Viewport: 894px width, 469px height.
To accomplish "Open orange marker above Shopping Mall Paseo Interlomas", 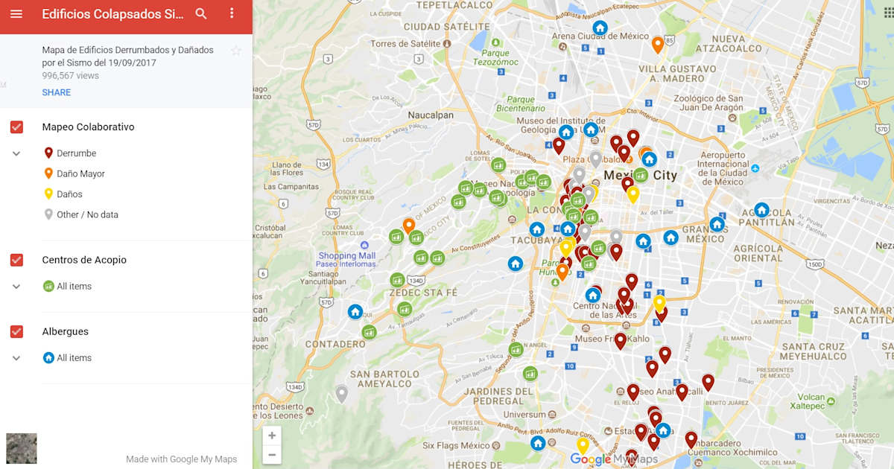I will (x=408, y=226).
